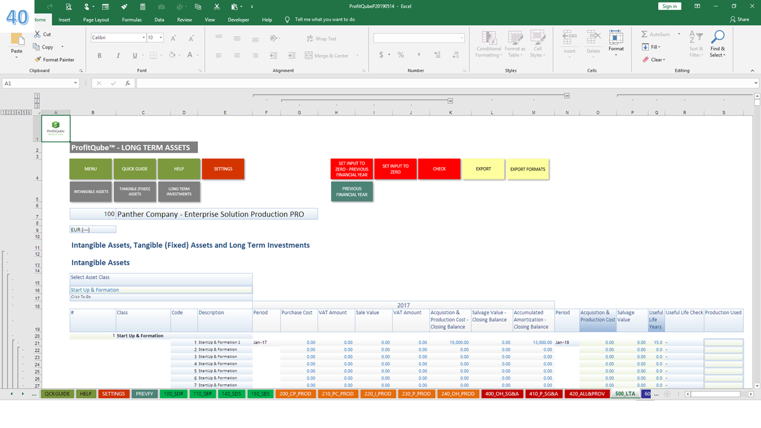Image resolution: width=761 pixels, height=428 pixels.
Task: Click the Delete cells icon
Action: (593, 38)
